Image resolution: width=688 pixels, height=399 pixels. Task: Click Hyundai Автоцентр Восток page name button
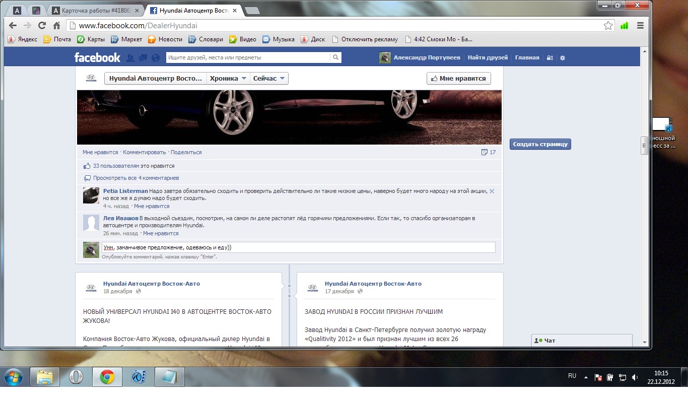tap(156, 79)
